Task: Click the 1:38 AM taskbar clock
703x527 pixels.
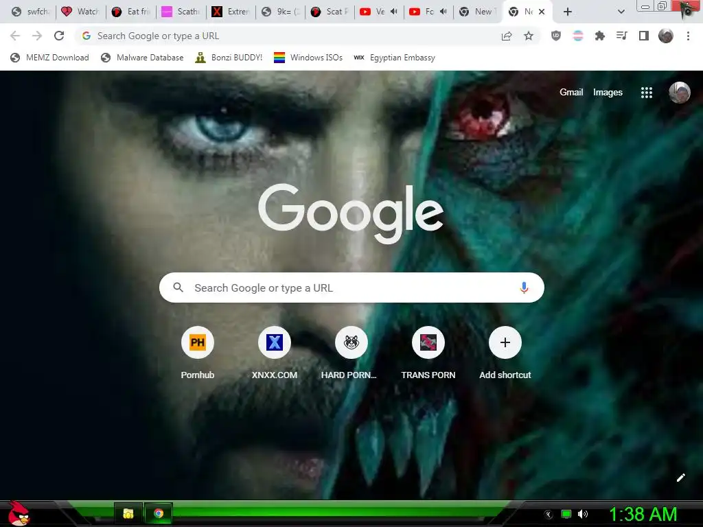Action: coord(643,515)
